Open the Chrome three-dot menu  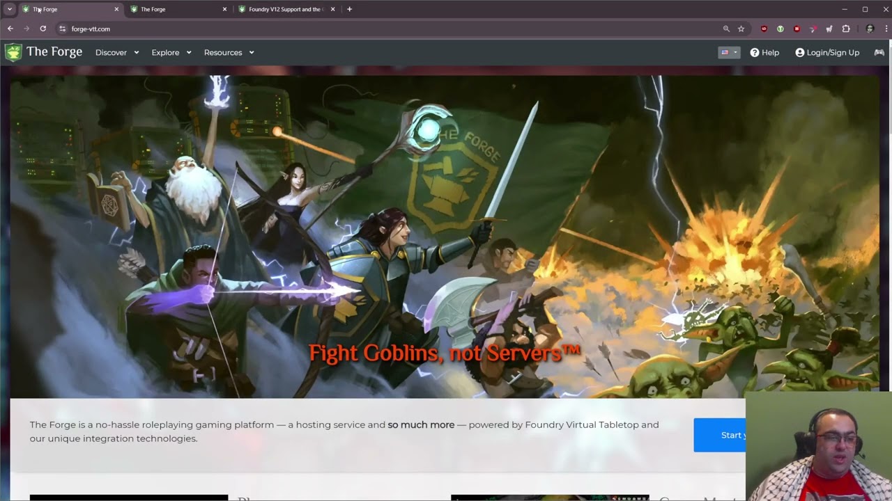886,29
